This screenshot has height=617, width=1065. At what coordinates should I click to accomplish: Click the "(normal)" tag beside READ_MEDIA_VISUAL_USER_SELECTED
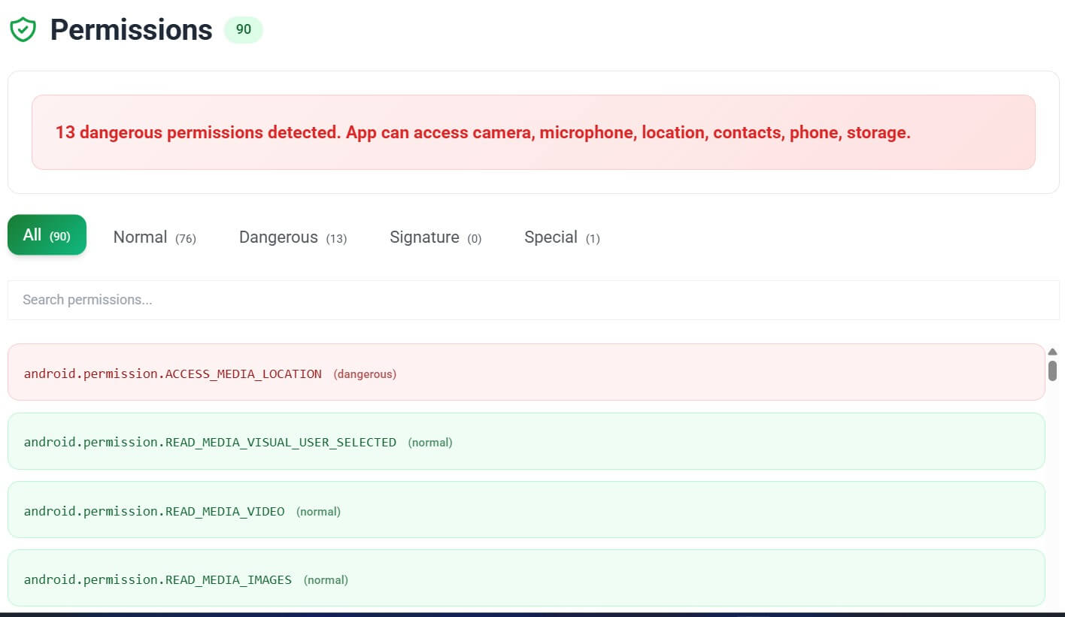click(x=430, y=443)
